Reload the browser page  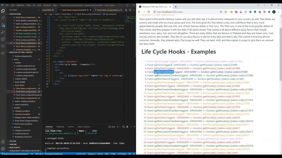pyautogui.click(x=148, y=12)
